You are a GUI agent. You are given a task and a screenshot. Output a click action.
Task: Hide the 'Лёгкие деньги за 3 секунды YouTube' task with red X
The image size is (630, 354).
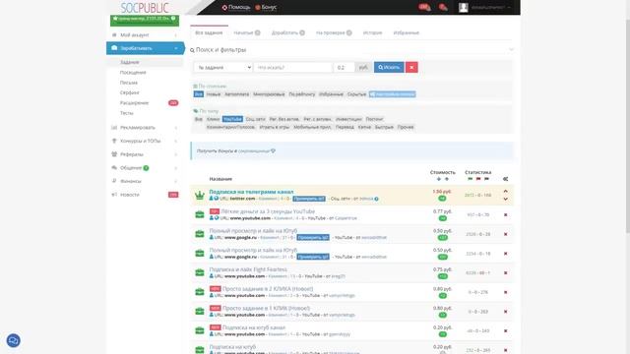505,214
